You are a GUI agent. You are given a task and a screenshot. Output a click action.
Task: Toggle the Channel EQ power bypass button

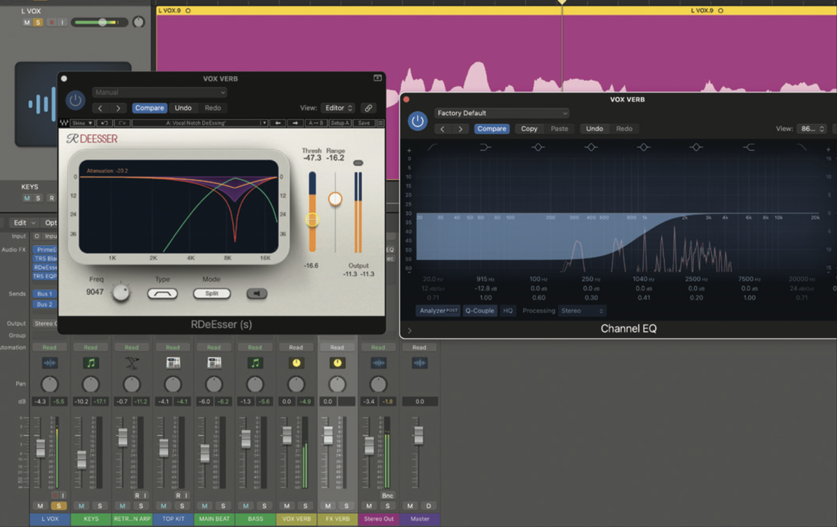click(x=418, y=120)
